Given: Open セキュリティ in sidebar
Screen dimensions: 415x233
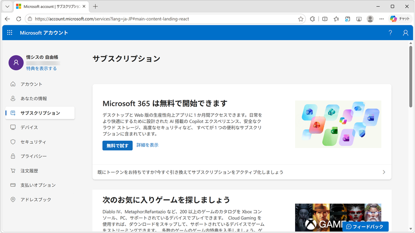Looking at the screenshot, I should 40,142.
